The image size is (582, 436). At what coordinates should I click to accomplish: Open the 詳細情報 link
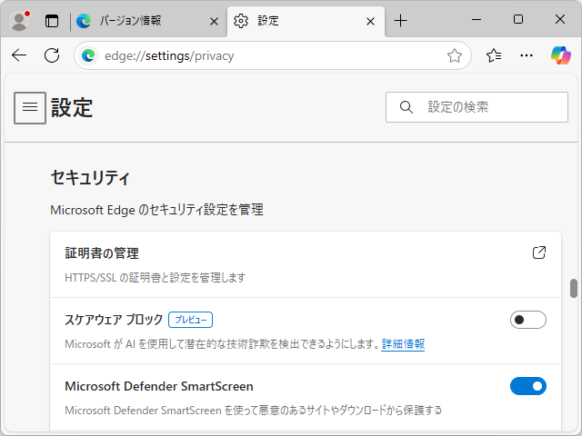coord(403,344)
